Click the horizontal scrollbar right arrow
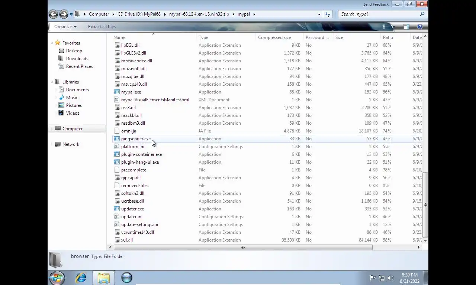 click(419, 248)
